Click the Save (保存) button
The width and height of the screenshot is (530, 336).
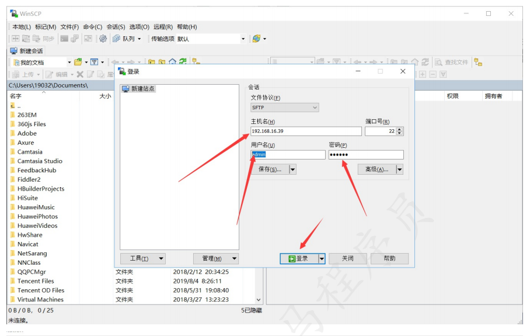click(x=270, y=169)
